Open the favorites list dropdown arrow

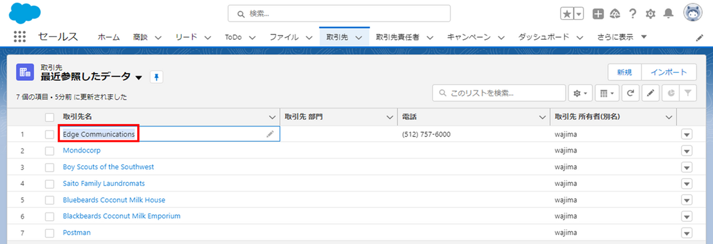pos(579,13)
